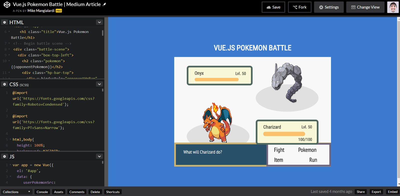Image resolution: width=400 pixels, height=196 pixels.
Task: Fold HTML line 9 box-top-left div
Action: tap(9, 55)
